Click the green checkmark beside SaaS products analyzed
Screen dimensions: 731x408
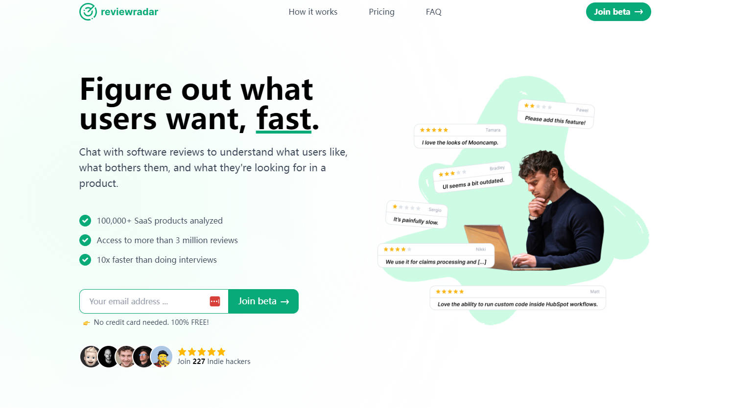coord(85,221)
